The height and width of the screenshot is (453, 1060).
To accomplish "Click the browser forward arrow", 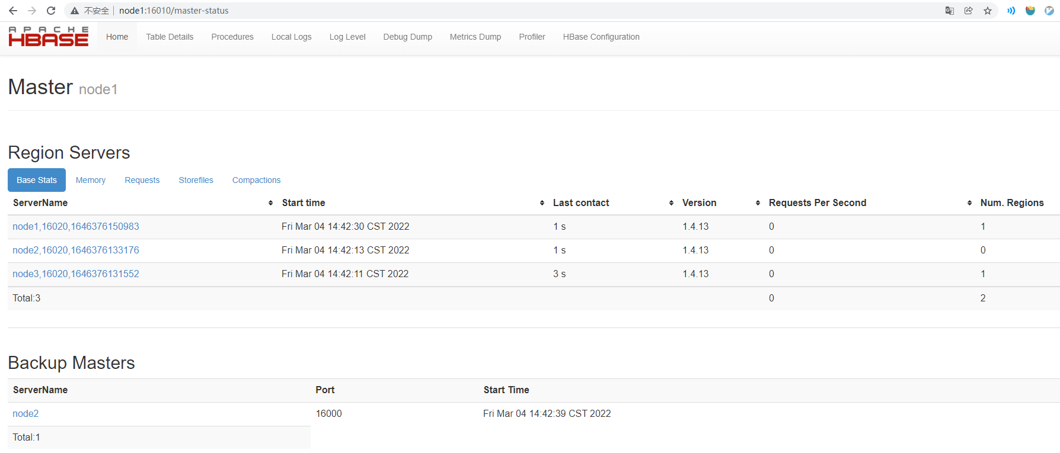I will tap(32, 11).
